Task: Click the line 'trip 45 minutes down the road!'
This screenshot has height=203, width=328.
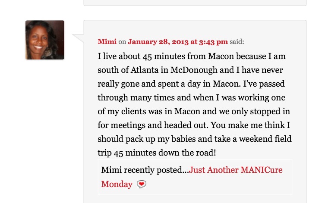Action: pos(157,153)
